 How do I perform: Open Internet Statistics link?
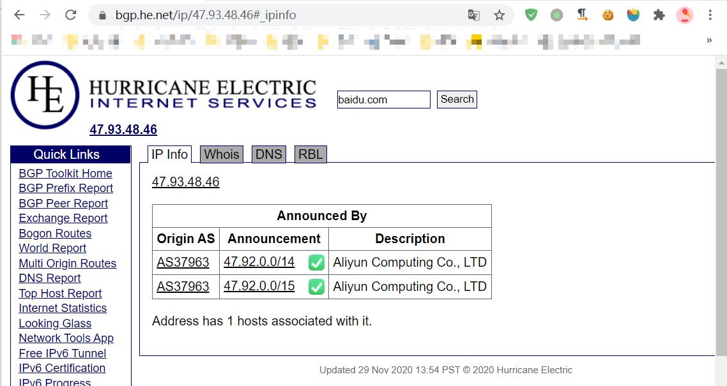[63, 309]
